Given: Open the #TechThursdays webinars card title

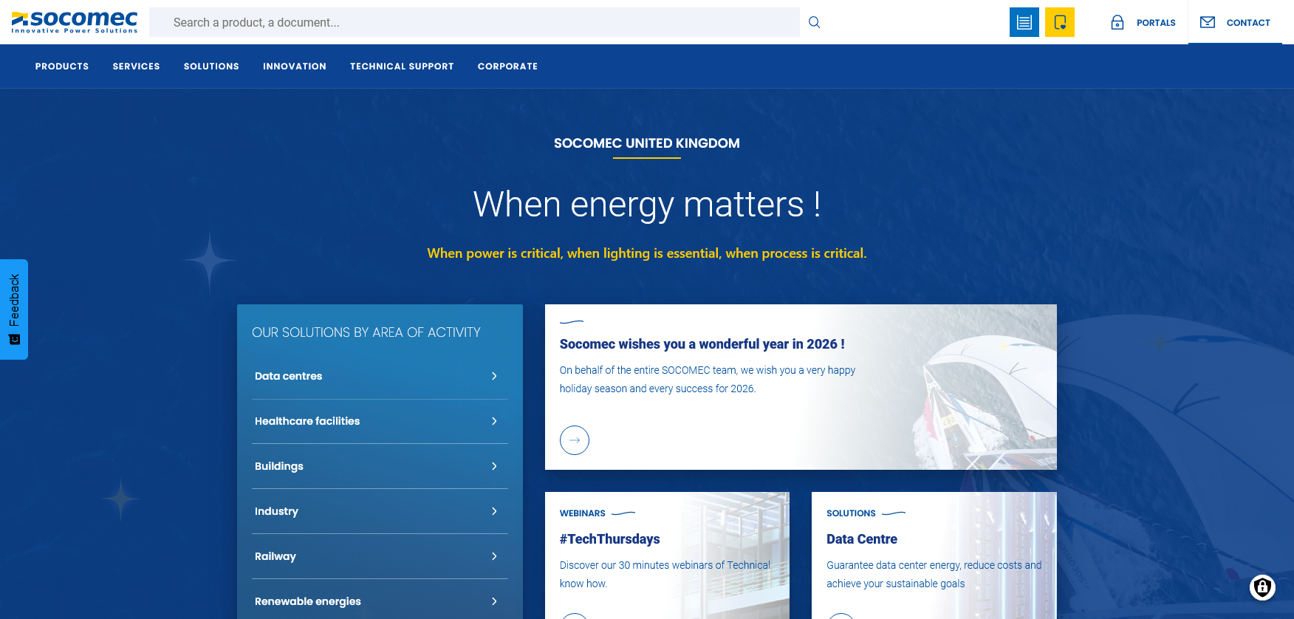Looking at the screenshot, I should click(610, 539).
